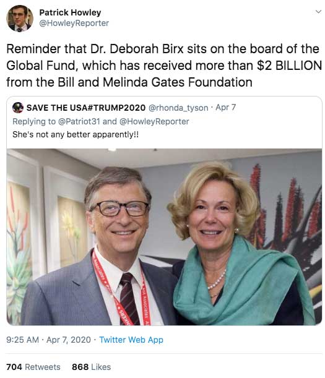Click the quoted tweet author's avatar
The image size is (325, 378).
[x=18, y=108]
